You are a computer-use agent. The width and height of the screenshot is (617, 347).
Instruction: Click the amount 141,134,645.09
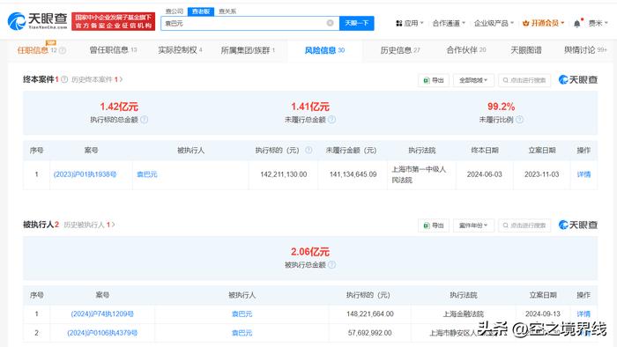tap(353, 174)
